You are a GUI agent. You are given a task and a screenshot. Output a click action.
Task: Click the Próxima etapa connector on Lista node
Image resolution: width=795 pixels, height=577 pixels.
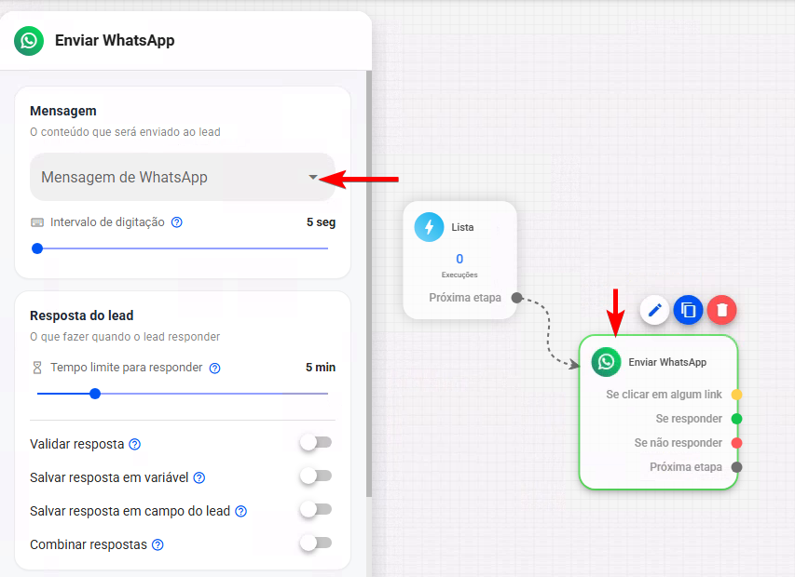pos(516,298)
